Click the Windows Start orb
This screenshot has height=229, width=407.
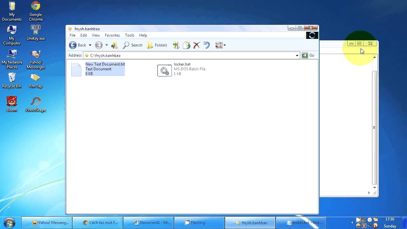pyautogui.click(x=10, y=223)
